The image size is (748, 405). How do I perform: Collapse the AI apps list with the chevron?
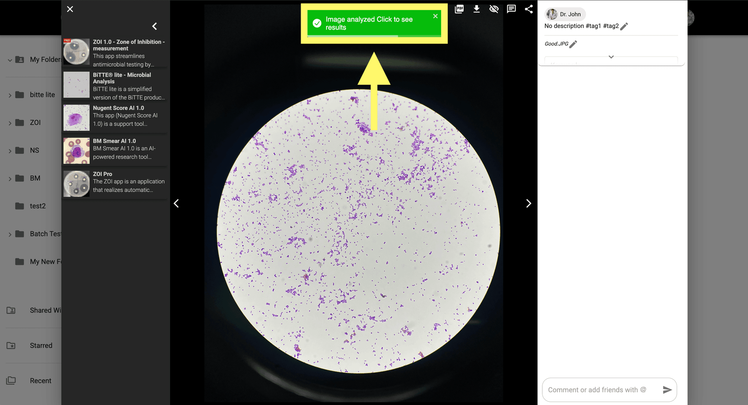154,26
